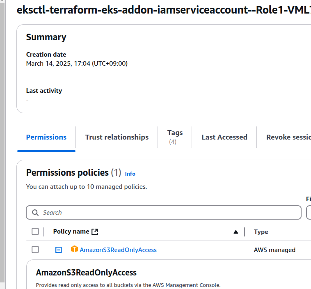Tick the select-all policies checkbox
311x289 pixels.
[x=35, y=232]
